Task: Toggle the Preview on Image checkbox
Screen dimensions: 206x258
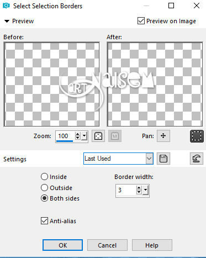Action: pos(141,21)
